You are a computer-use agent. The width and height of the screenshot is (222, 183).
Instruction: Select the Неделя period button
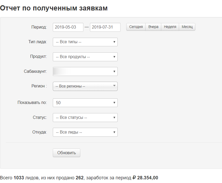tap(170, 27)
